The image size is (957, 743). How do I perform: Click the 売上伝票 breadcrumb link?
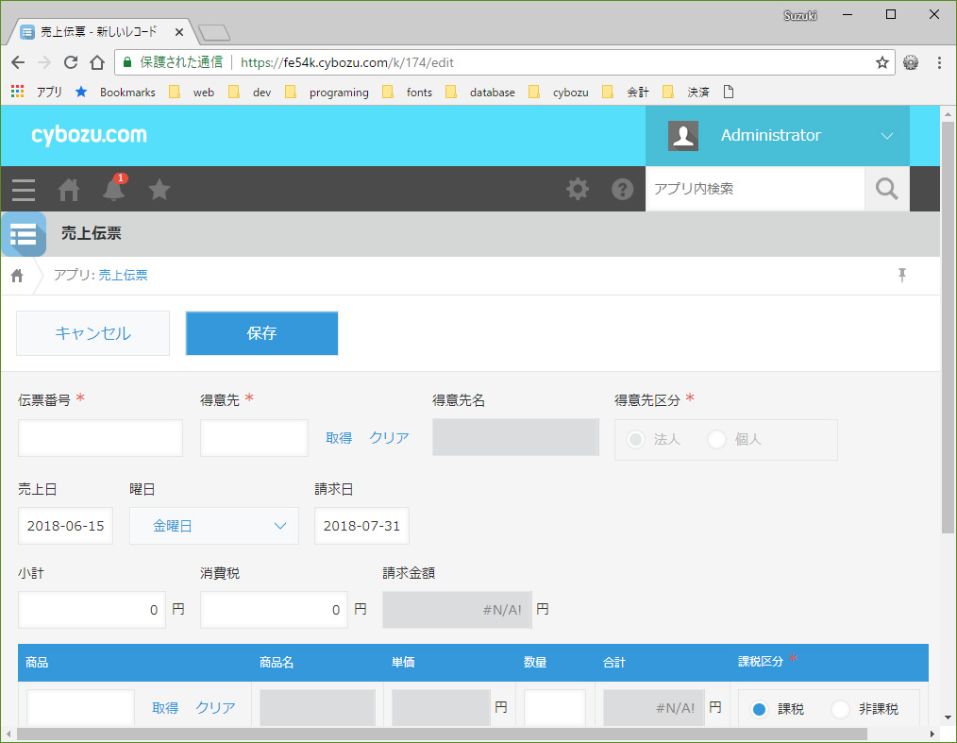(124, 276)
